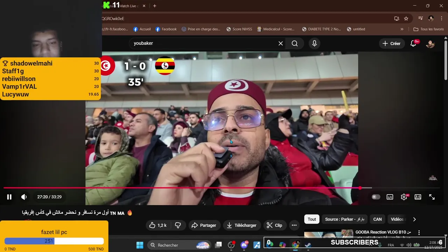The image size is (448, 252).
Task: Open Accueil Facebook bookmark
Action: (x=142, y=29)
